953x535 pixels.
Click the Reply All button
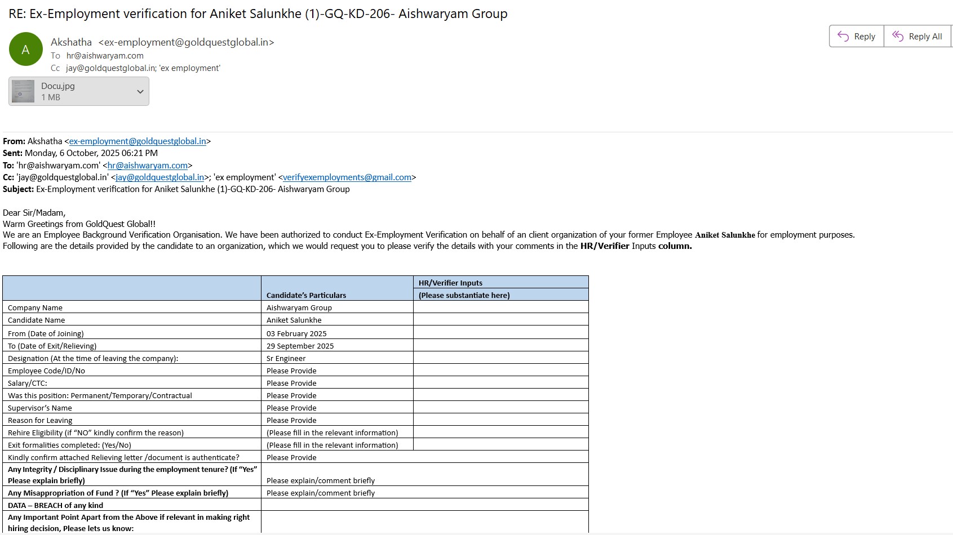tap(917, 37)
